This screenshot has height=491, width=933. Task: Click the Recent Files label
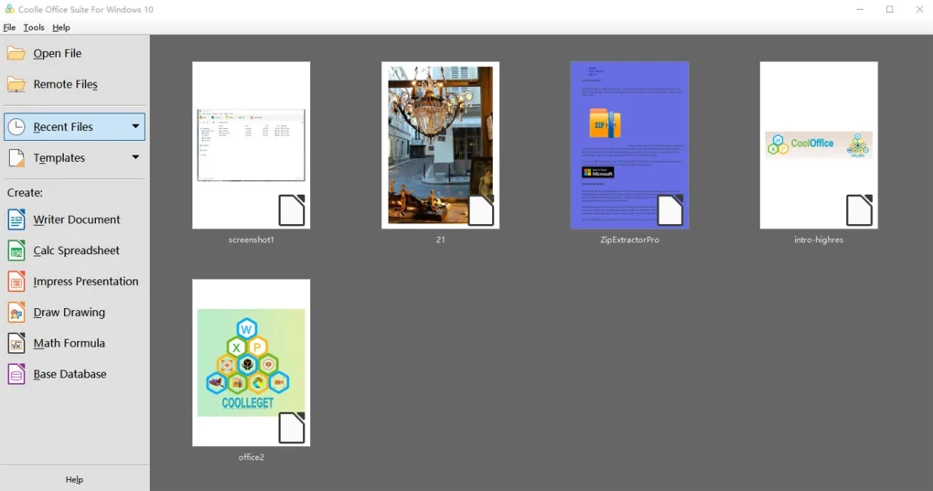(x=63, y=126)
